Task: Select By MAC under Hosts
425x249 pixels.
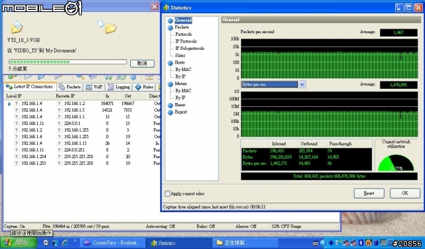Action: click(x=183, y=70)
